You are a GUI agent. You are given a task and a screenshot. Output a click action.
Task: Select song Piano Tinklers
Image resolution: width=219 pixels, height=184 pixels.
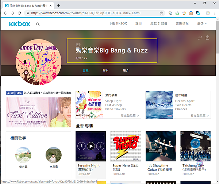(x=115, y=109)
